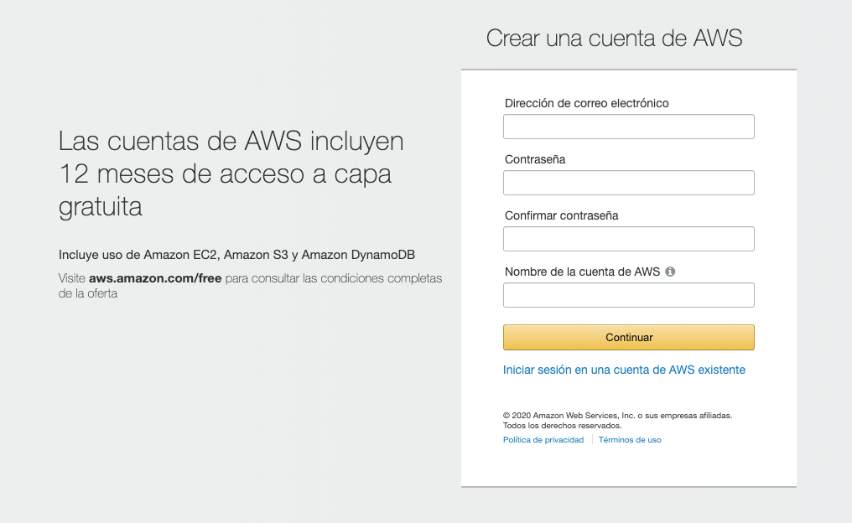Image resolution: width=852 pixels, height=523 pixels.
Task: Click the Crear una cuenta de AWS heading
Action: (x=614, y=38)
